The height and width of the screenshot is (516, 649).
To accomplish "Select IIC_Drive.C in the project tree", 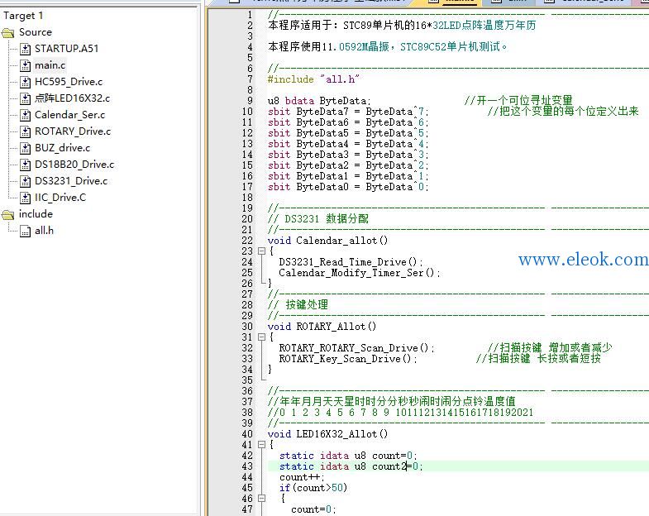I will click(x=60, y=198).
